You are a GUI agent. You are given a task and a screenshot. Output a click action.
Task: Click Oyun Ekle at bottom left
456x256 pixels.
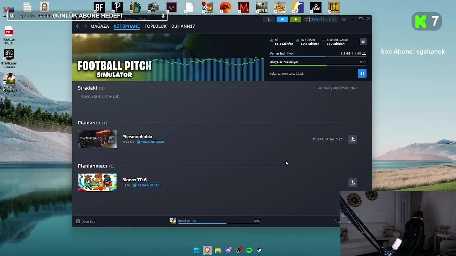[x=85, y=222]
